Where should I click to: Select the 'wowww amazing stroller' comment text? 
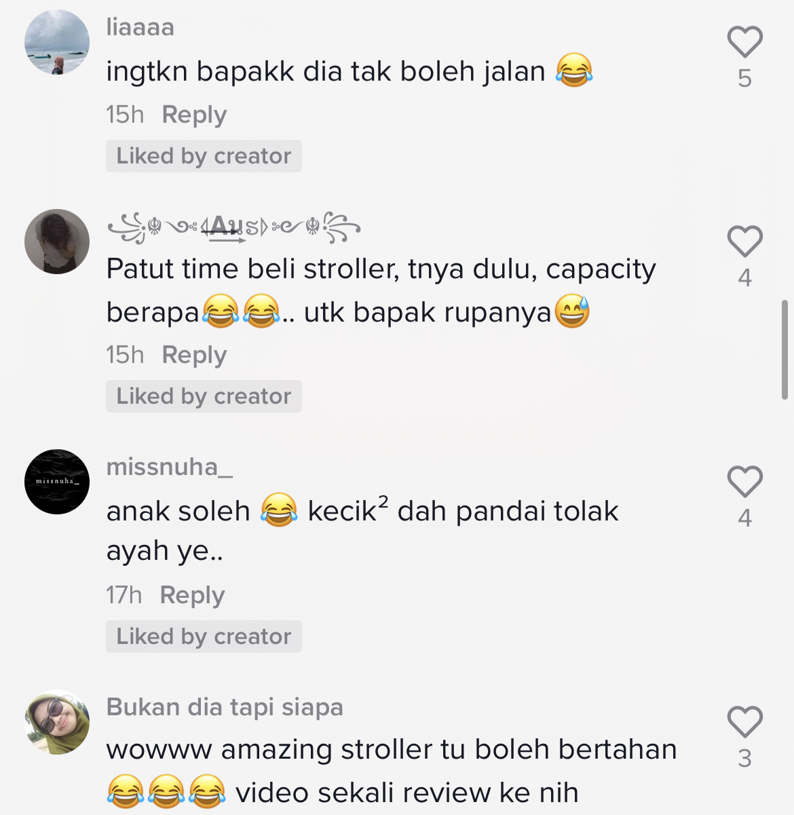tap(392, 772)
